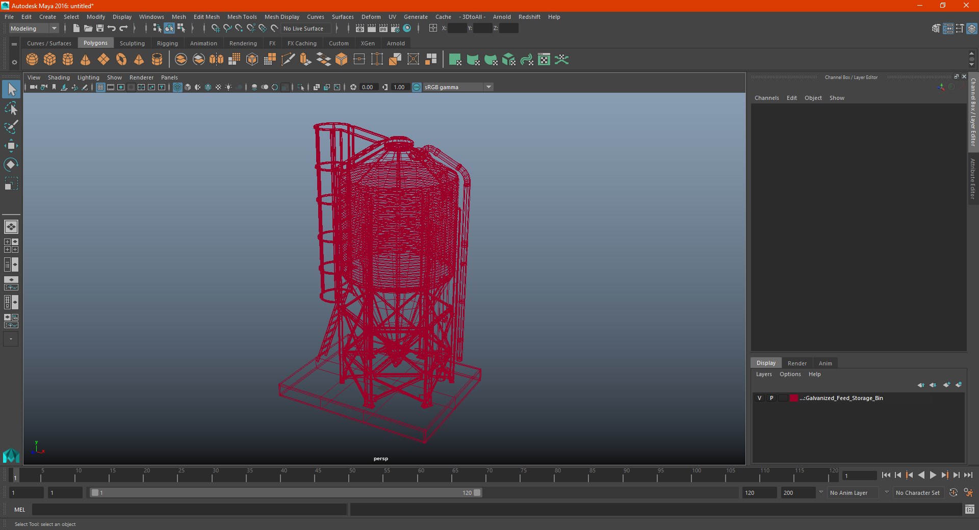
Task: Create a polygon torus from the shelf
Action: 121,60
